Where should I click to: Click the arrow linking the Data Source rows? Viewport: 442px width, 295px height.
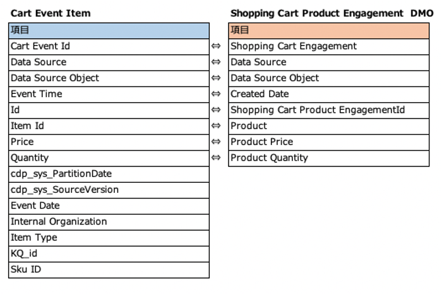coord(216,62)
